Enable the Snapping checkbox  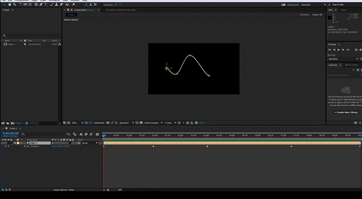pyautogui.click(x=102, y=5)
